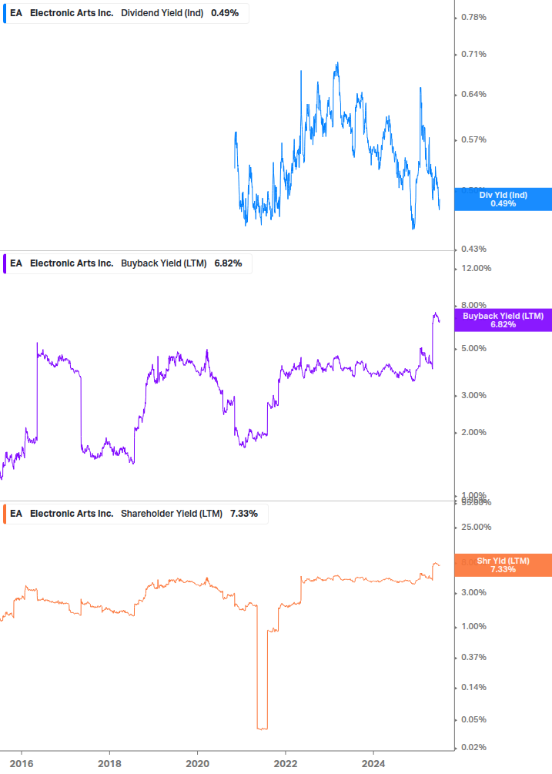This screenshot has width=552, height=774.
Task: Click the 5.00% tick on buyback yield axis
Action: (x=473, y=349)
